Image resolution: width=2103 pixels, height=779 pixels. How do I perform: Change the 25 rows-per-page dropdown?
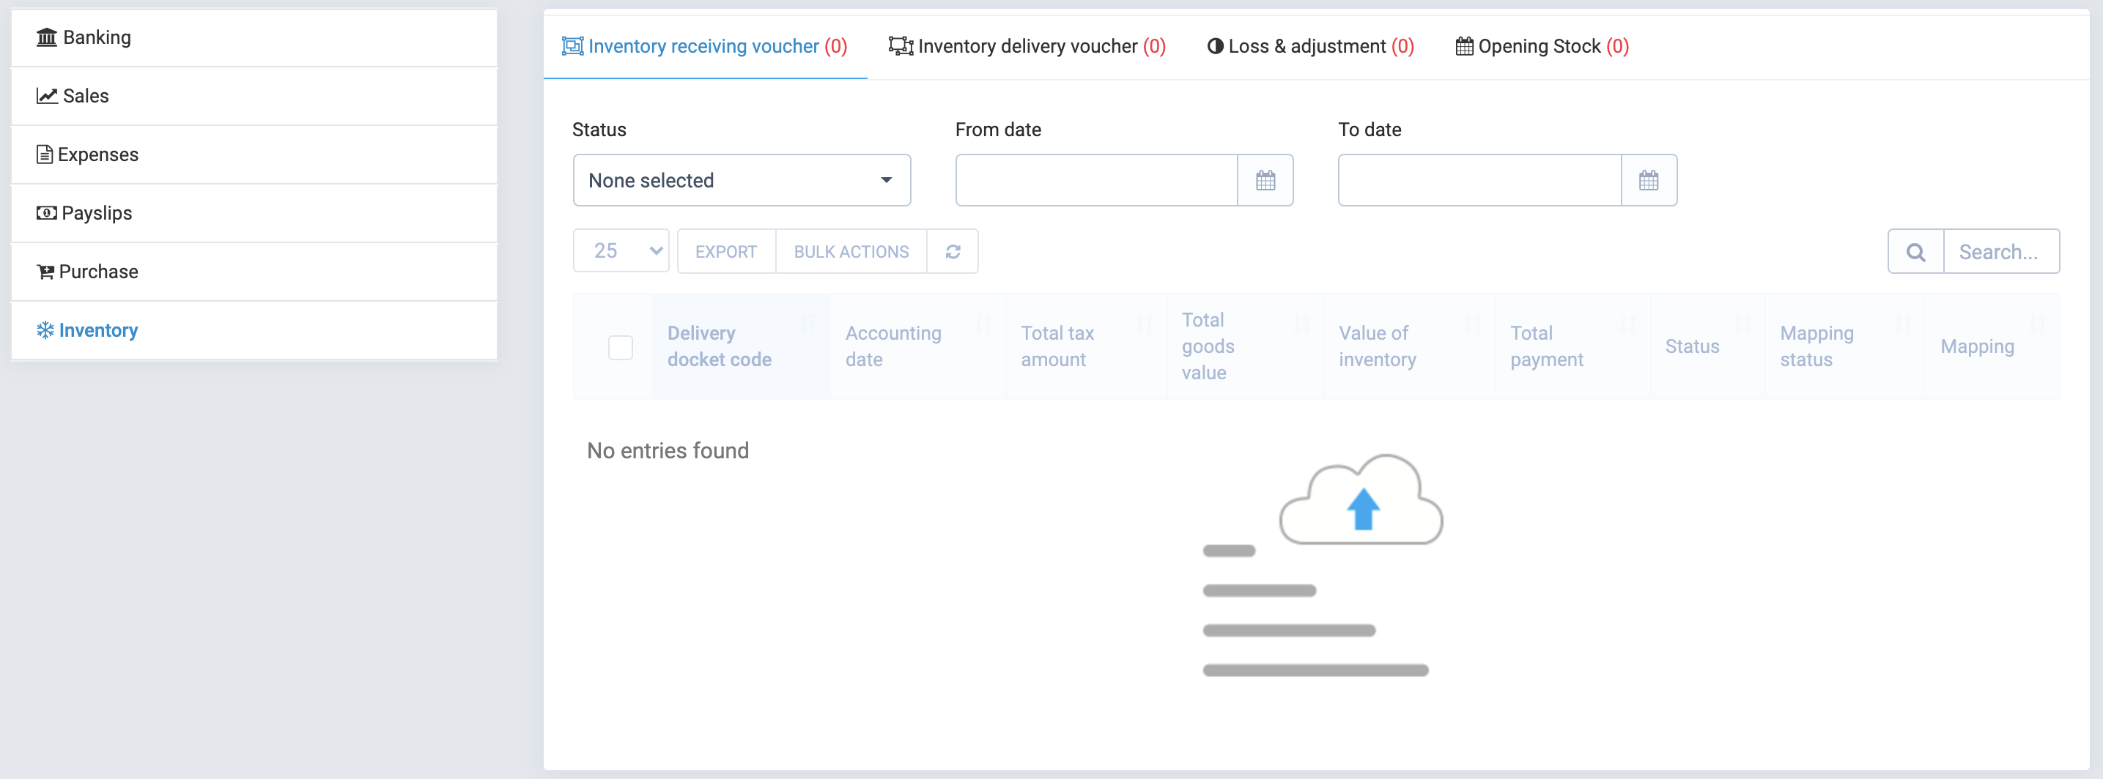click(x=621, y=251)
